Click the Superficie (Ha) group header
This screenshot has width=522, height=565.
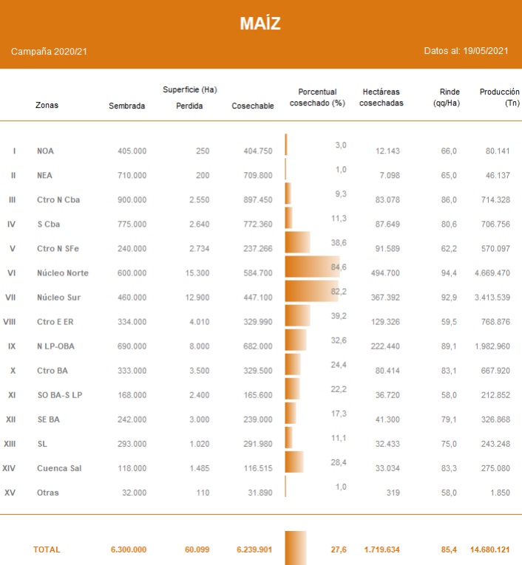(189, 89)
